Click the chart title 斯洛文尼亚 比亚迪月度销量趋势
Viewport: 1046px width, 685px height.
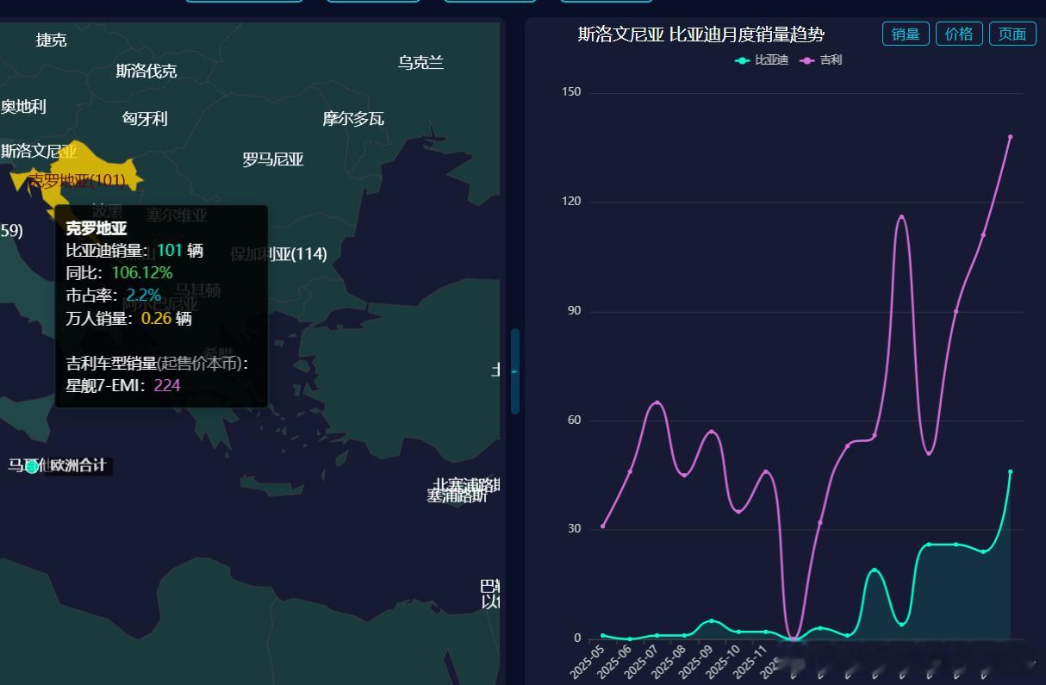tap(700, 34)
